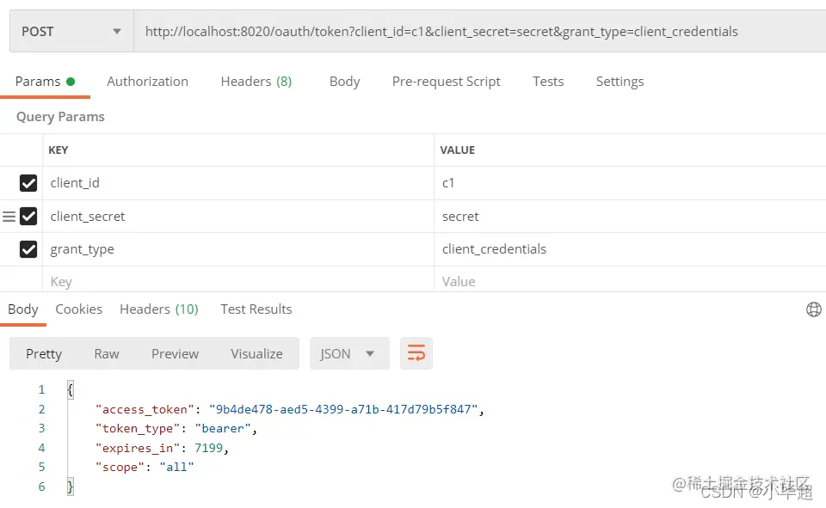Image resolution: width=826 pixels, height=508 pixels.
Task: Open the request Headers (8) tab
Action: click(256, 82)
